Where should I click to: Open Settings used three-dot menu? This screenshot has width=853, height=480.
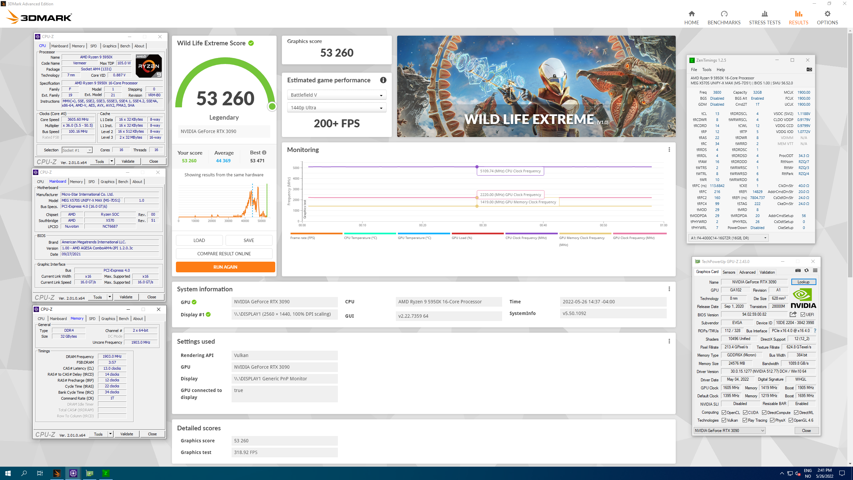point(669,341)
